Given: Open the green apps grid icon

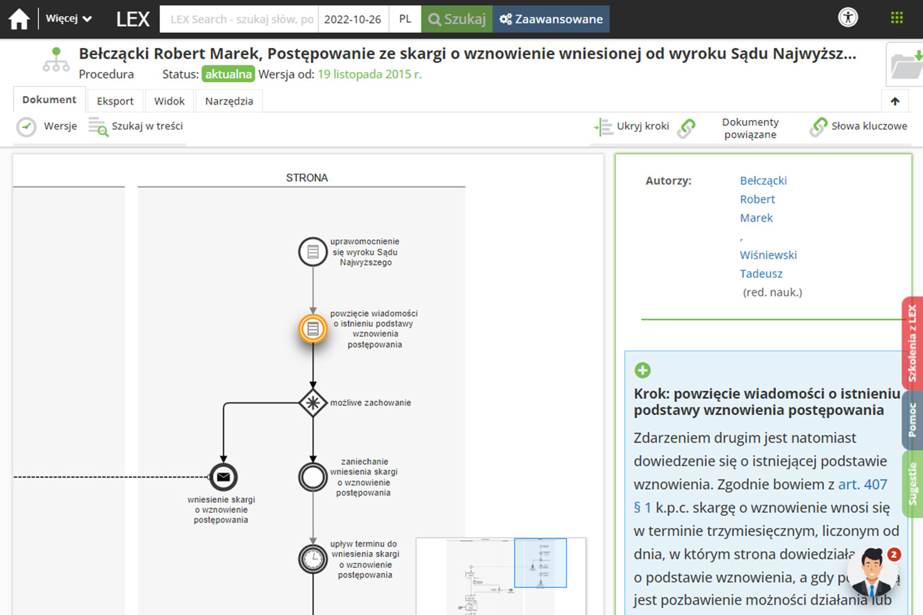Looking at the screenshot, I should (897, 17).
